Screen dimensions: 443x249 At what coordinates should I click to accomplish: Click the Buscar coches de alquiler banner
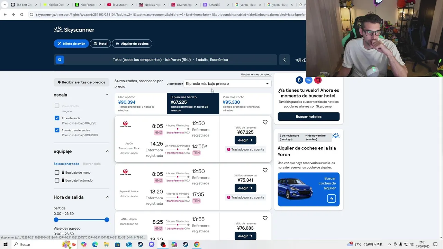pyautogui.click(x=308, y=190)
